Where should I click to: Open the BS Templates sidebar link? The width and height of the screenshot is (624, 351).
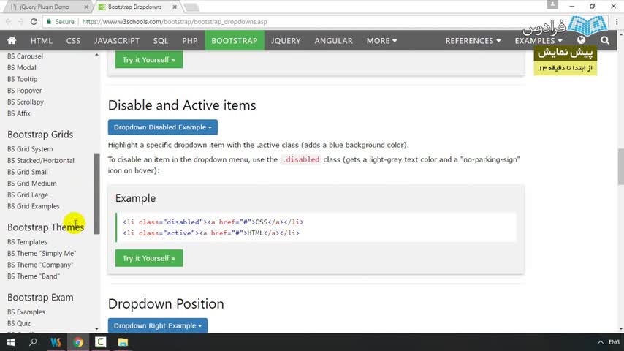pos(27,242)
